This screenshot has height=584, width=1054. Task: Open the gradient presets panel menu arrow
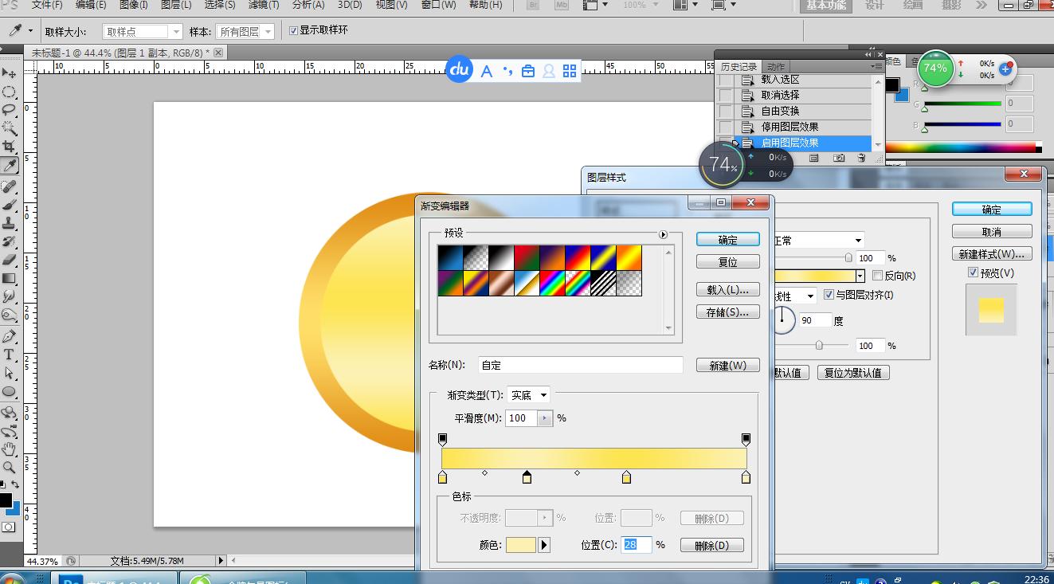662,236
